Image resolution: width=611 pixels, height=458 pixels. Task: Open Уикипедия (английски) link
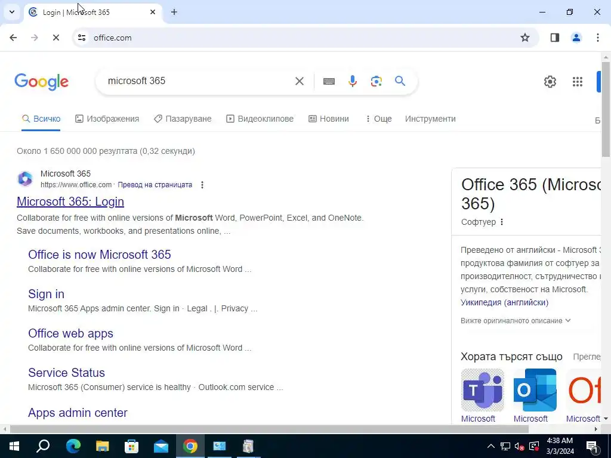[x=504, y=302]
